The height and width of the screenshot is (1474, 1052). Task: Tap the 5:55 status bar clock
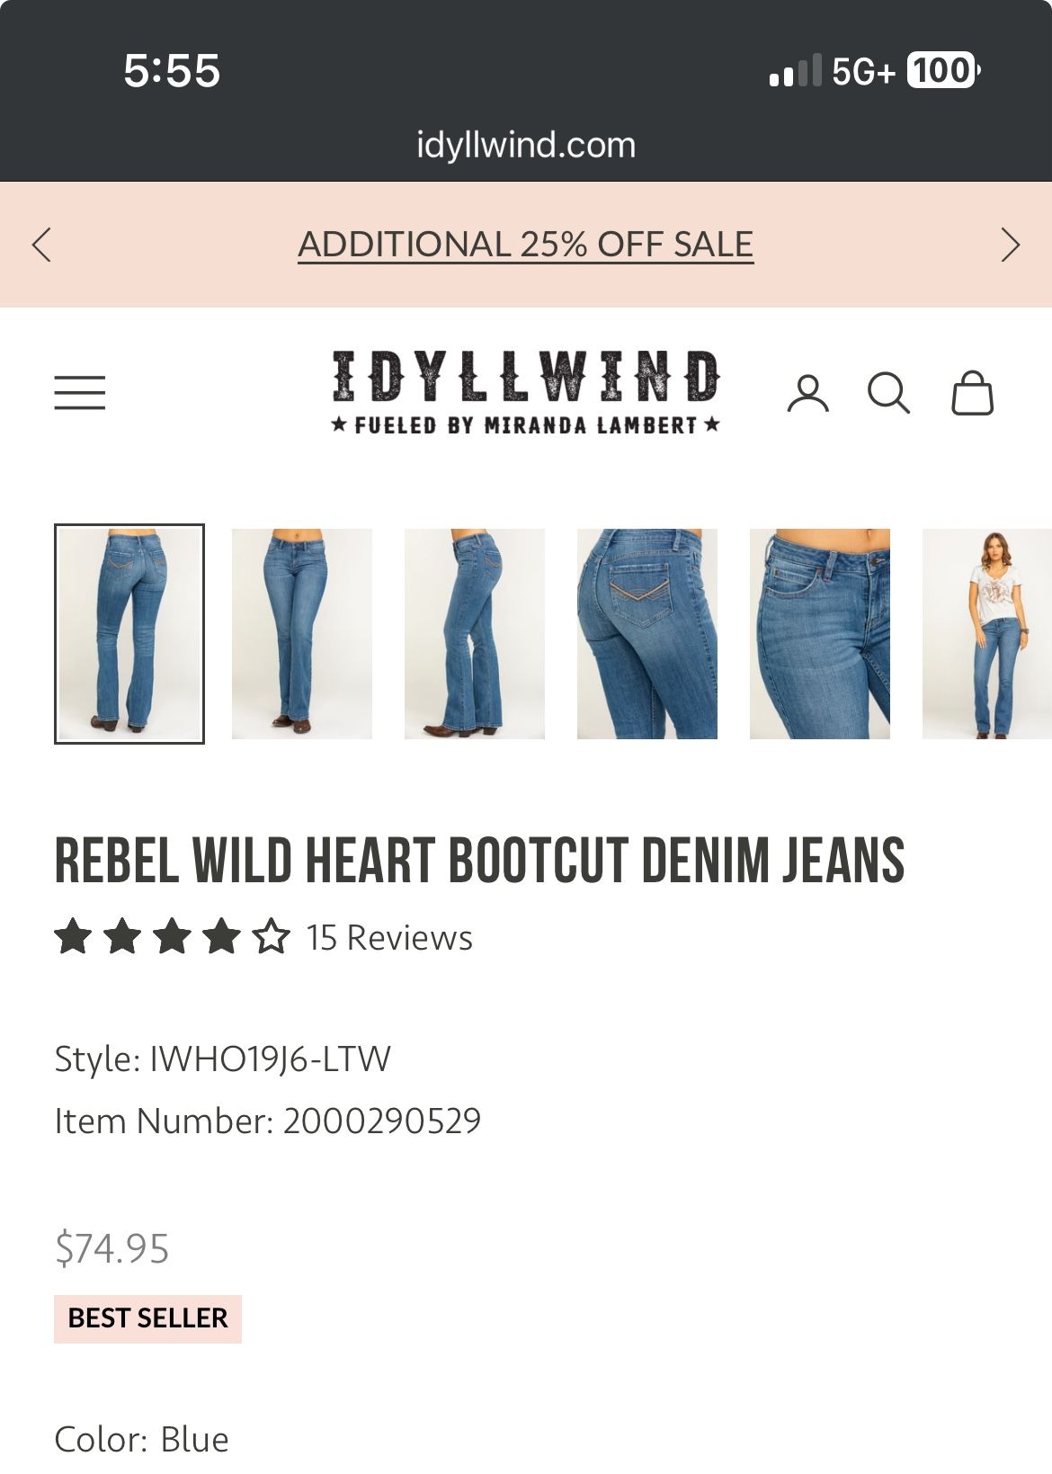click(x=172, y=70)
